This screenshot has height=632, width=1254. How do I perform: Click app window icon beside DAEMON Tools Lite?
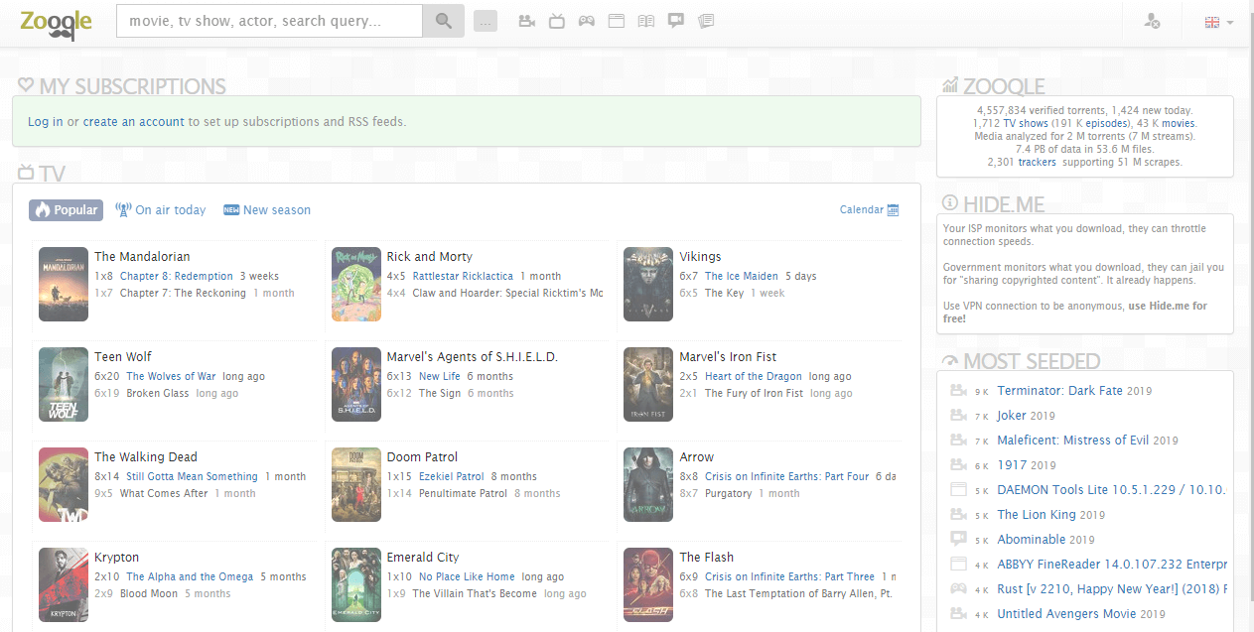click(958, 490)
